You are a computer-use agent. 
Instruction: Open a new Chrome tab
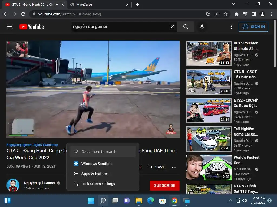[138, 5]
